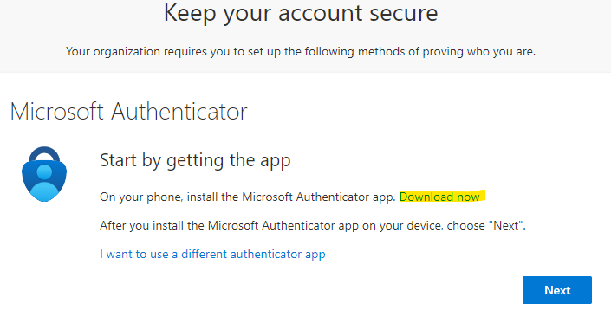Image resolution: width=611 pixels, height=317 pixels.
Task: Click the word app in the Start by heading
Action: pos(275,161)
